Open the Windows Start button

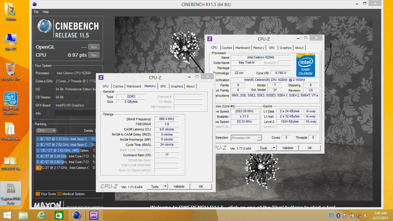pyautogui.click(x=7, y=215)
